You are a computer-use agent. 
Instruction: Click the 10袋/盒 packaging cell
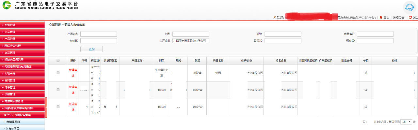197,107
